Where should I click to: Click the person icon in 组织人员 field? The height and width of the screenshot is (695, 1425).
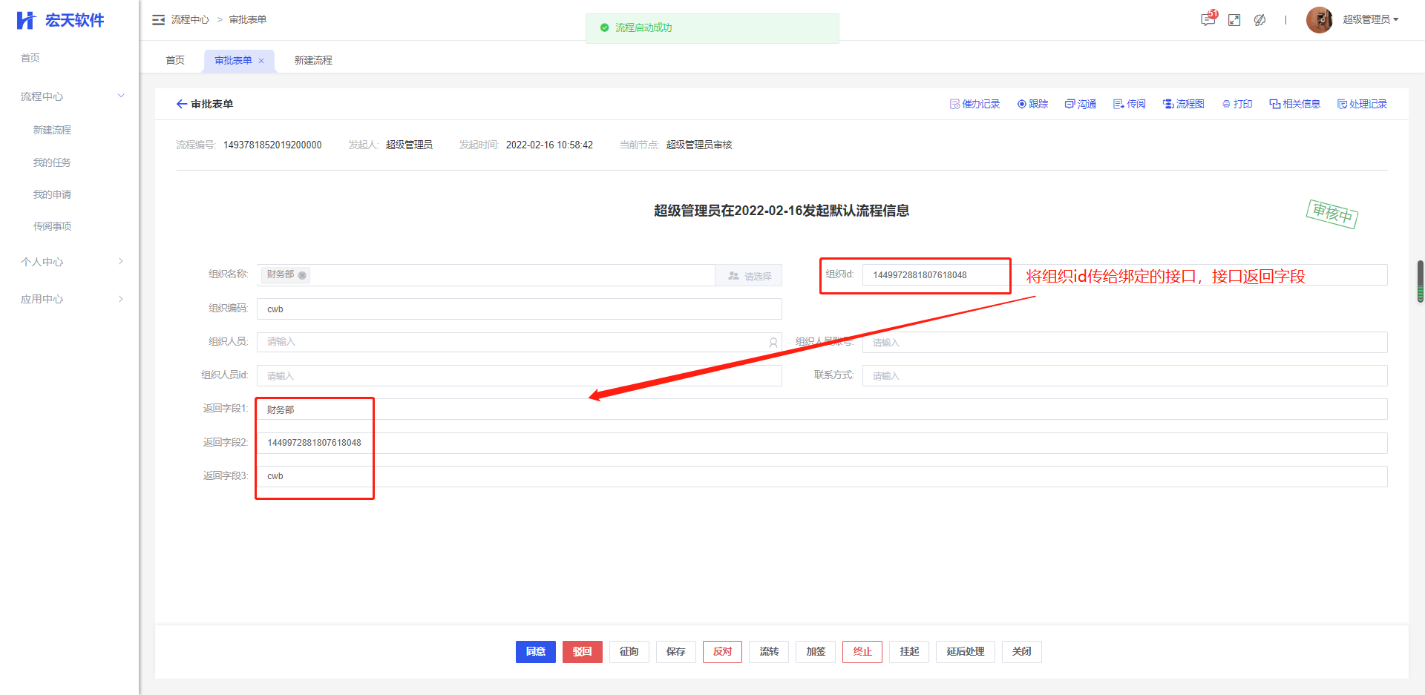click(x=773, y=343)
